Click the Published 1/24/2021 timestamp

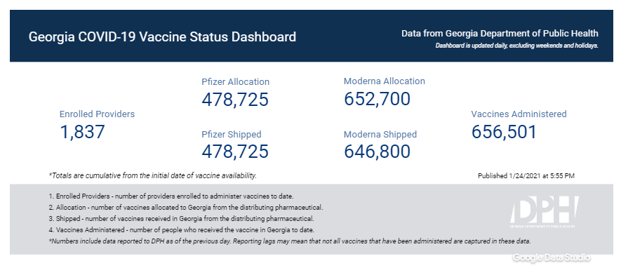[526, 176]
